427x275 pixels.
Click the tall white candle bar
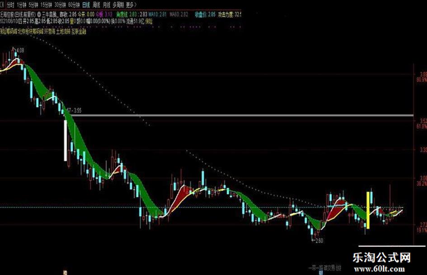66,140
